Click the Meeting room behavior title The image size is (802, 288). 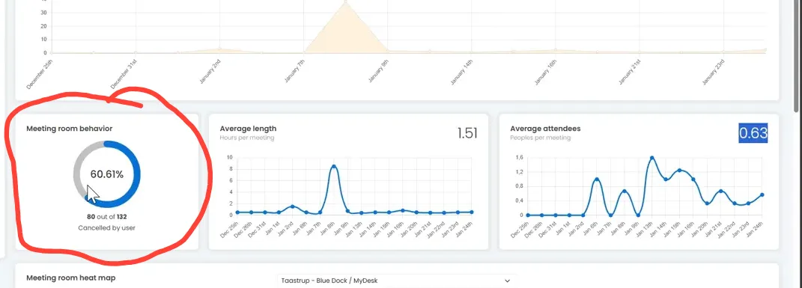click(x=69, y=129)
